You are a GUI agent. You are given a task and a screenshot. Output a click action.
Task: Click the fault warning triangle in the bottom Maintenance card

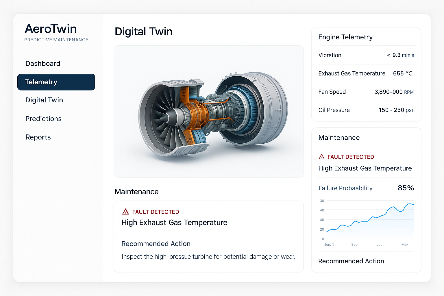pyautogui.click(x=125, y=212)
